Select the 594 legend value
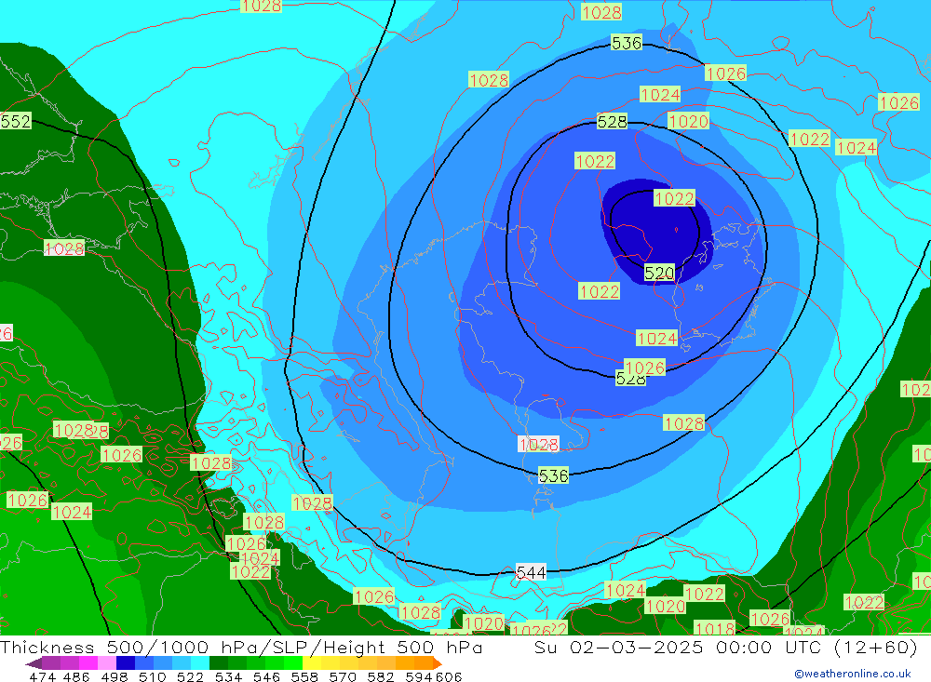The width and height of the screenshot is (931, 682). (419, 676)
